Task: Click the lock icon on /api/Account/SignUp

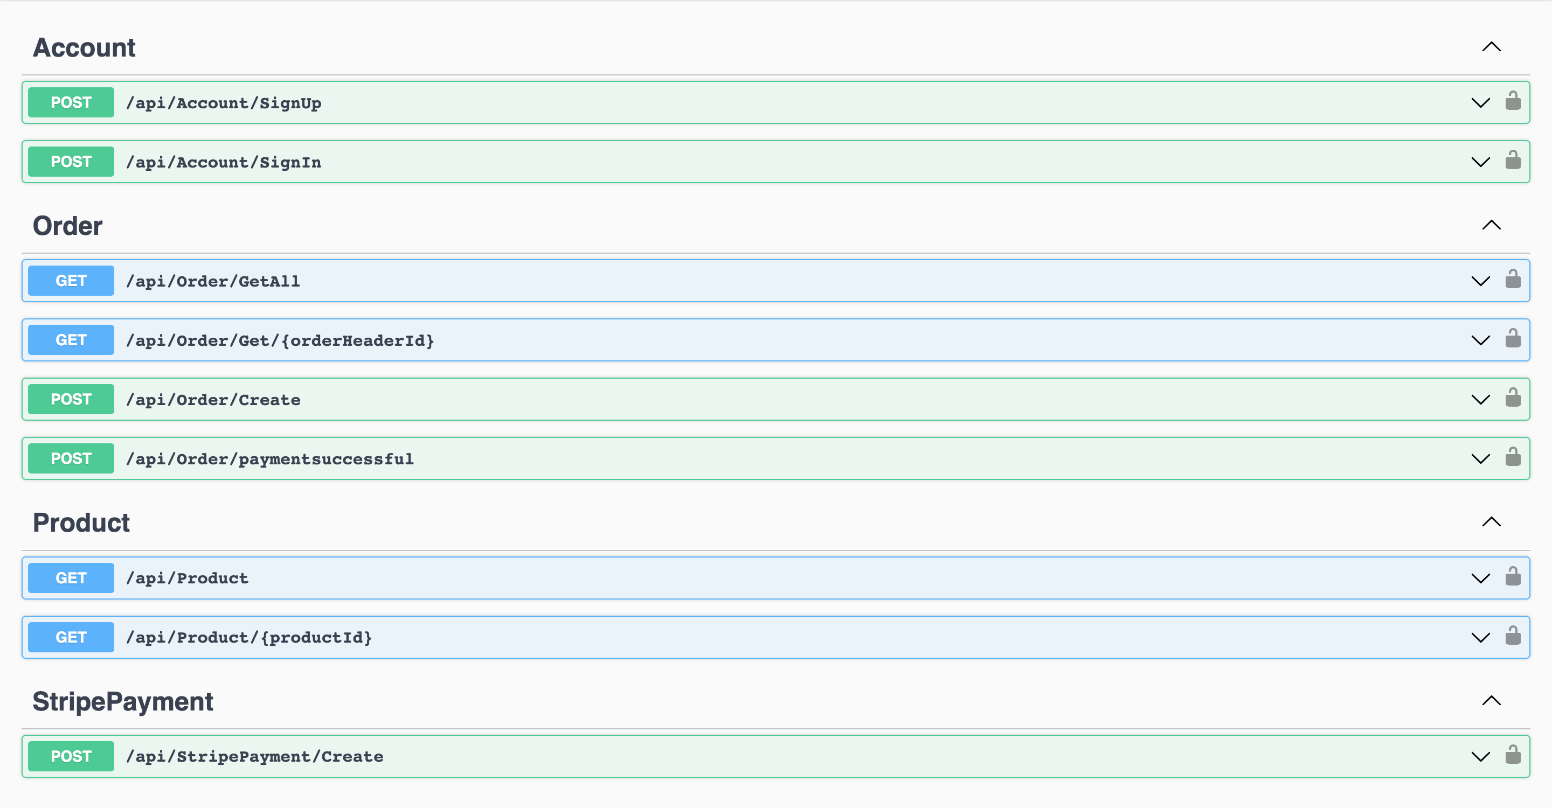Action: (1512, 102)
